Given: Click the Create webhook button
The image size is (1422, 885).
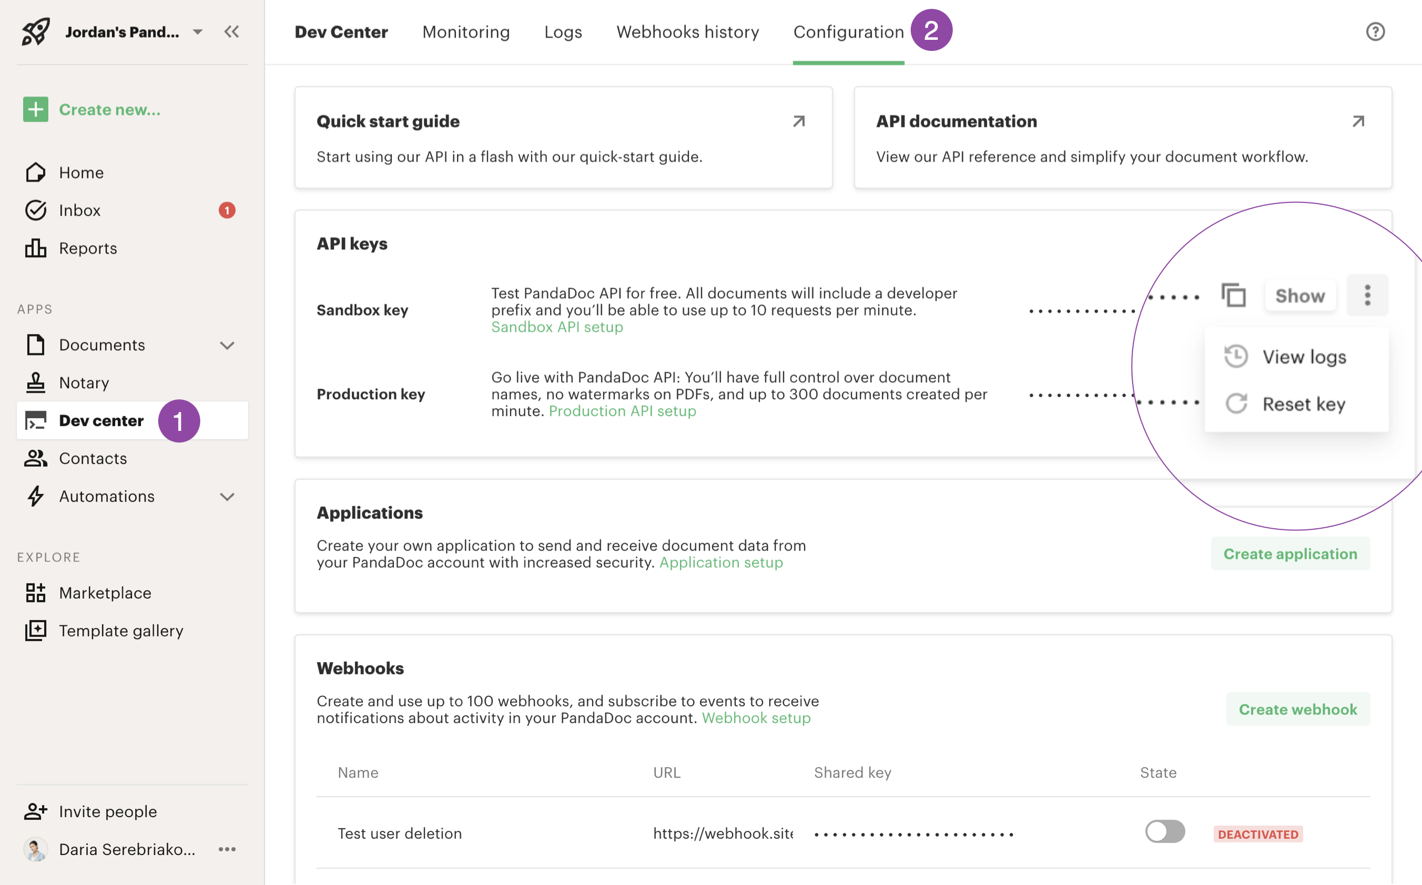Looking at the screenshot, I should 1298,710.
